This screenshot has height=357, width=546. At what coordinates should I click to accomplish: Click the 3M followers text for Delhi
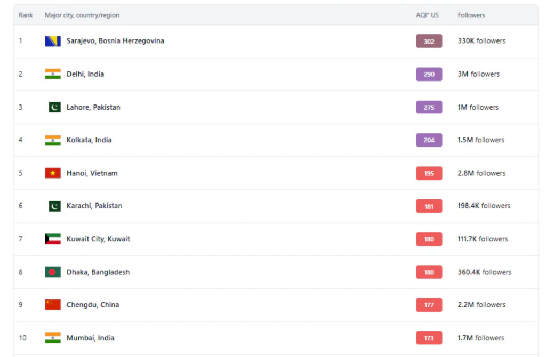coord(478,74)
